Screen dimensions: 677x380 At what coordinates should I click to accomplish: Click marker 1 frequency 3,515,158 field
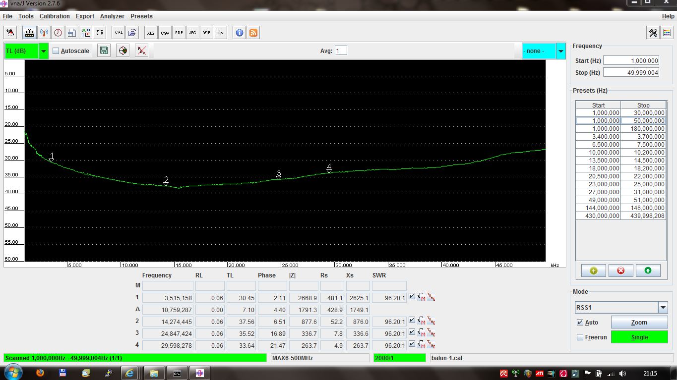(168, 298)
